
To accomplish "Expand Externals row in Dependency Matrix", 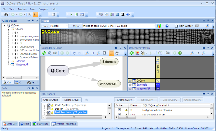I will coord(130,85).
